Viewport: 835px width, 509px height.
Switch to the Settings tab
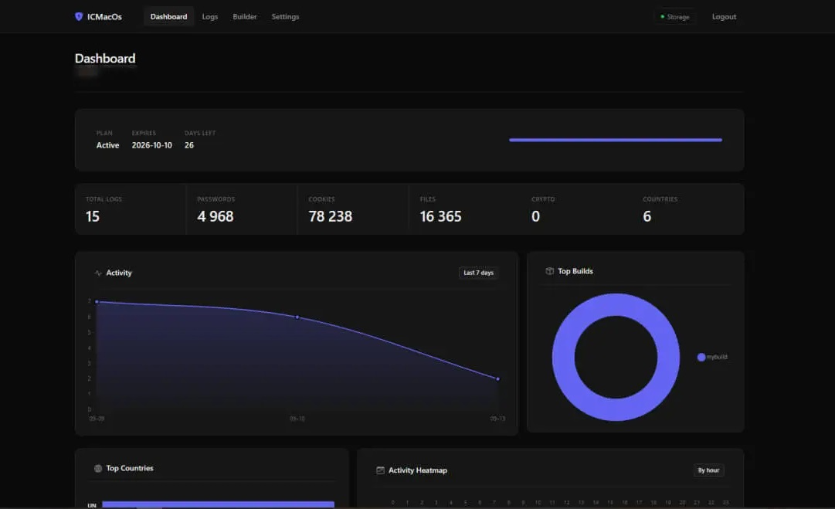tap(286, 16)
